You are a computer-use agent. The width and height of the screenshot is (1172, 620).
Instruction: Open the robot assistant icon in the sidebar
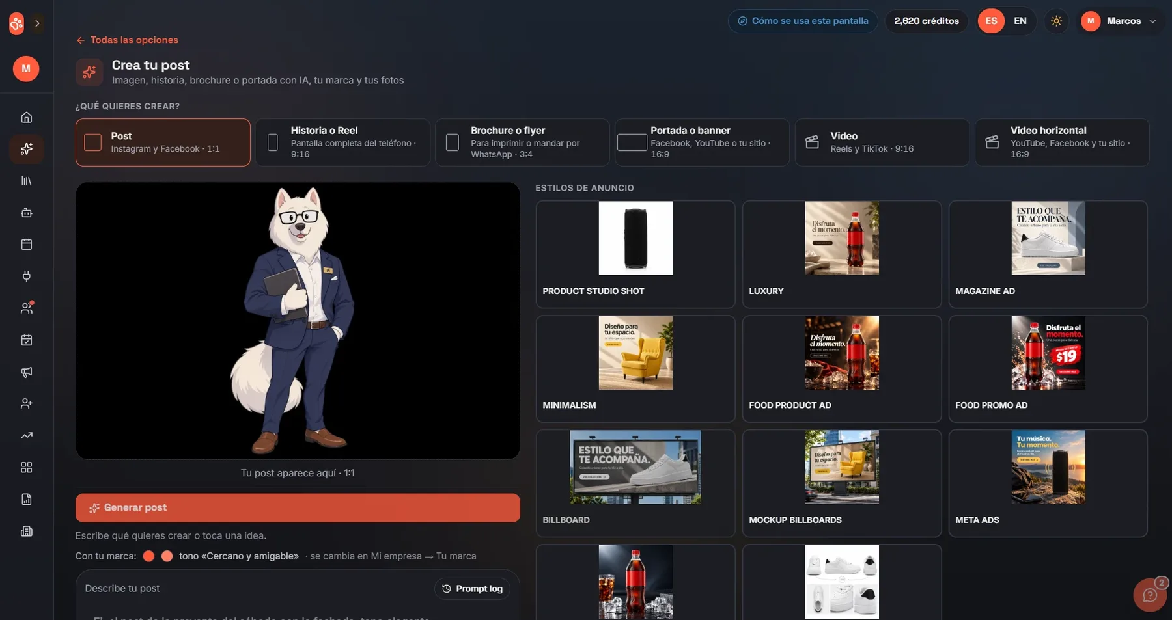[x=27, y=213]
